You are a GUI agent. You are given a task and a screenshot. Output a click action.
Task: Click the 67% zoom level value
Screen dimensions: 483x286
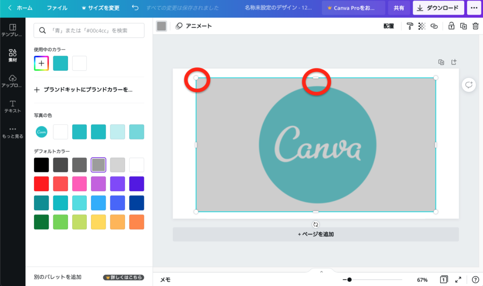click(422, 279)
